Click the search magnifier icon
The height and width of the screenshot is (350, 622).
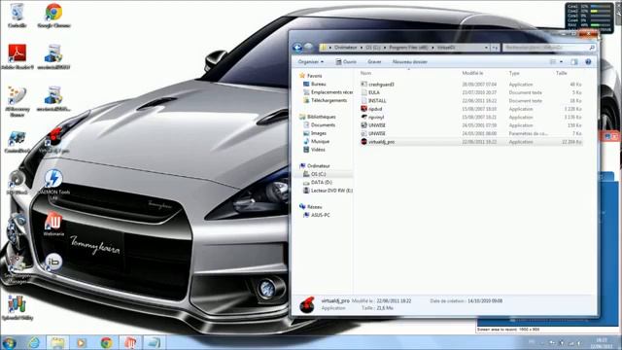[592, 48]
